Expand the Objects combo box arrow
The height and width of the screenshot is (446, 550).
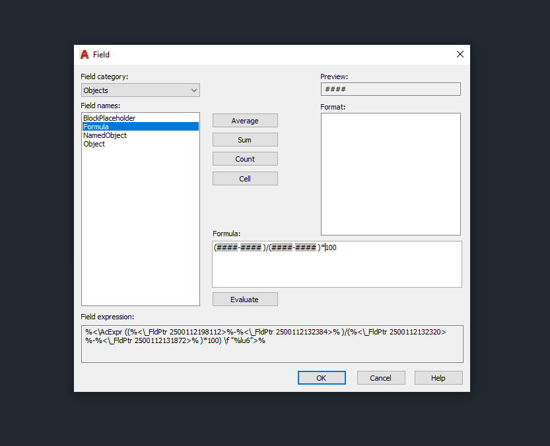pos(194,90)
